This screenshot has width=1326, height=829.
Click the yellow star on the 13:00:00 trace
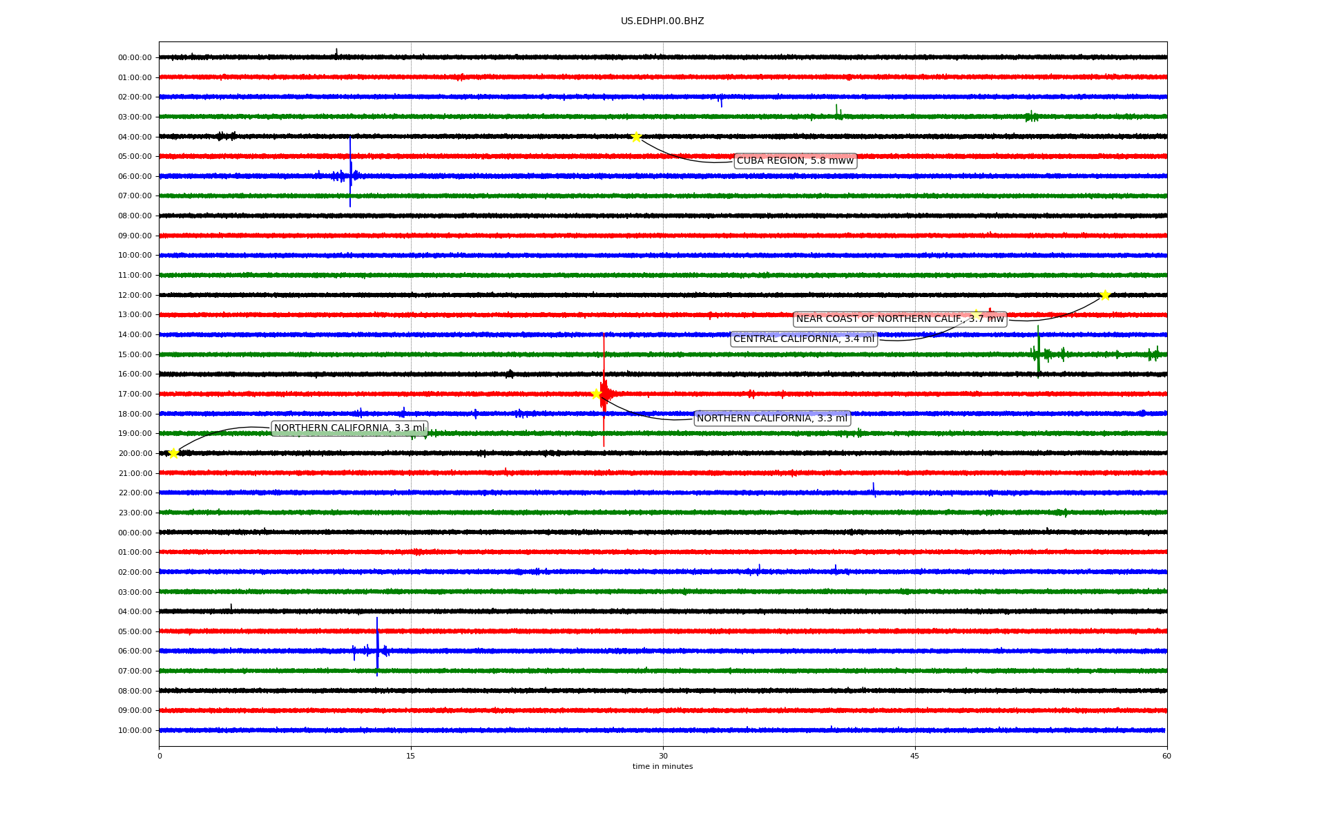tap(976, 315)
